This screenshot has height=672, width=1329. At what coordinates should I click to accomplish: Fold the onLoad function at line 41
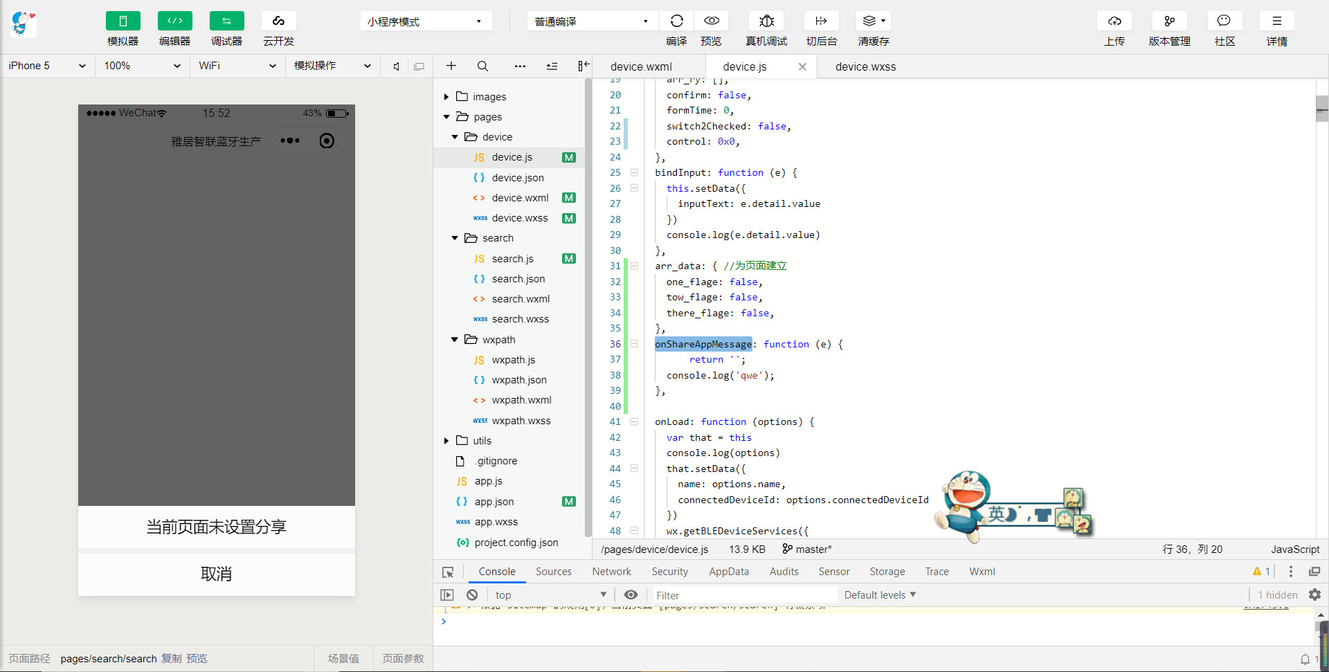[634, 421]
